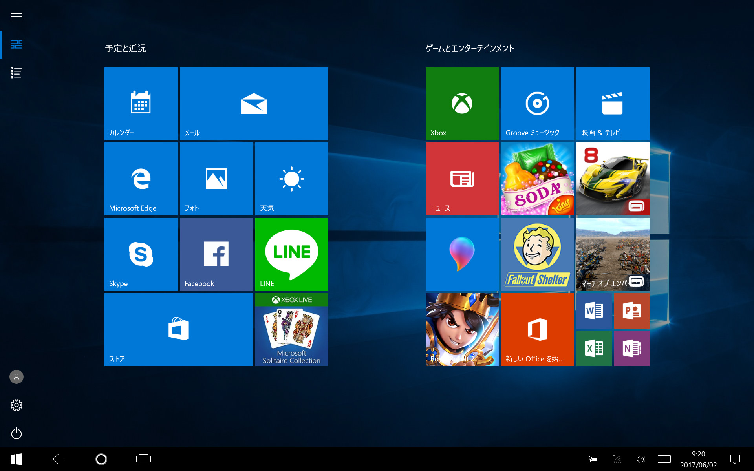Viewport: 754px width, 471px height.
Task: Expand the hamburger menu
Action: pyautogui.click(x=16, y=16)
